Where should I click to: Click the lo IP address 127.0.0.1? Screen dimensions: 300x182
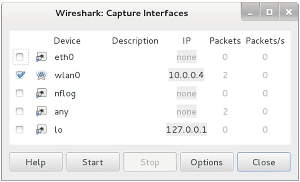tap(186, 130)
